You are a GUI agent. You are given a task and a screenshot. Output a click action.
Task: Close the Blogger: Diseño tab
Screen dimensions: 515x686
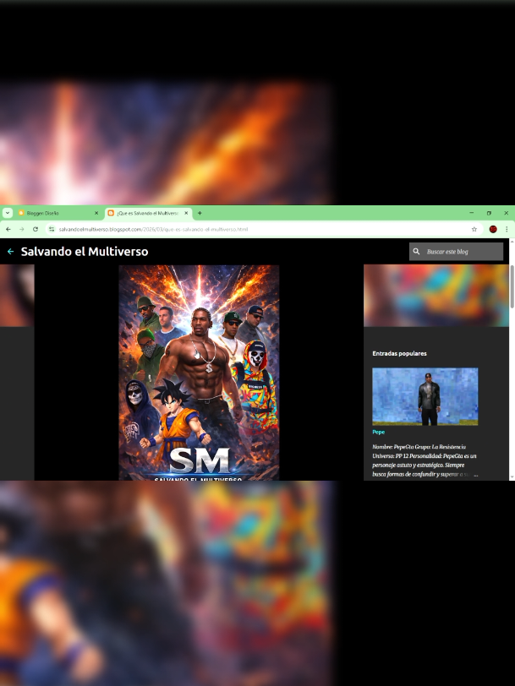tap(96, 213)
